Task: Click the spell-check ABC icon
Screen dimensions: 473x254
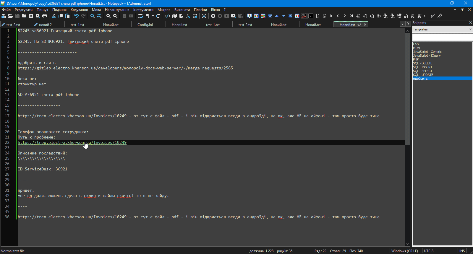Action: [x=304, y=16]
